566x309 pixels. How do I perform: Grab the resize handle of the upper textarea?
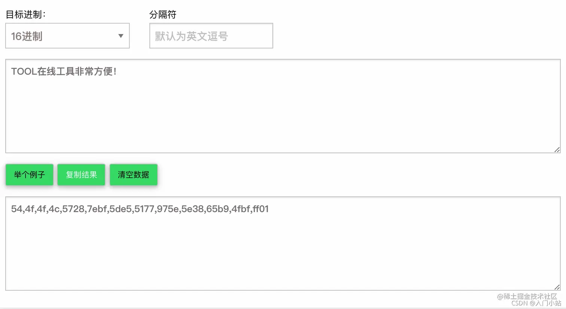[557, 150]
